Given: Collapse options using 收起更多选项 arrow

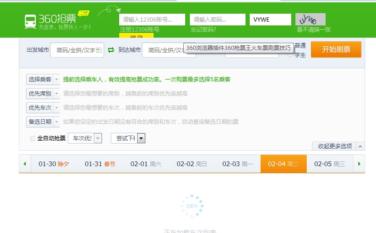Looking at the screenshot, I should click(x=360, y=146).
